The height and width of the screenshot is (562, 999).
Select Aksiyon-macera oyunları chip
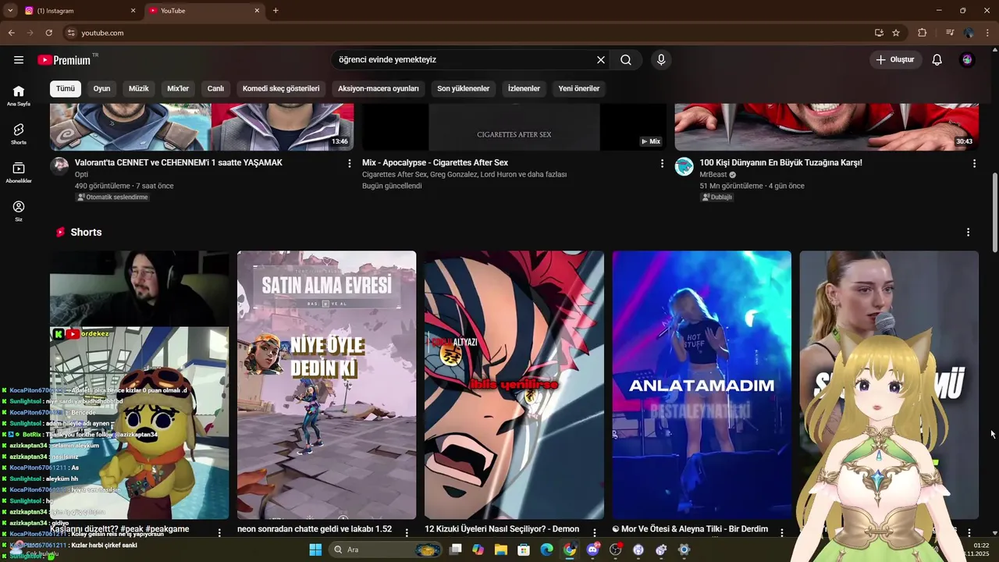379,88
